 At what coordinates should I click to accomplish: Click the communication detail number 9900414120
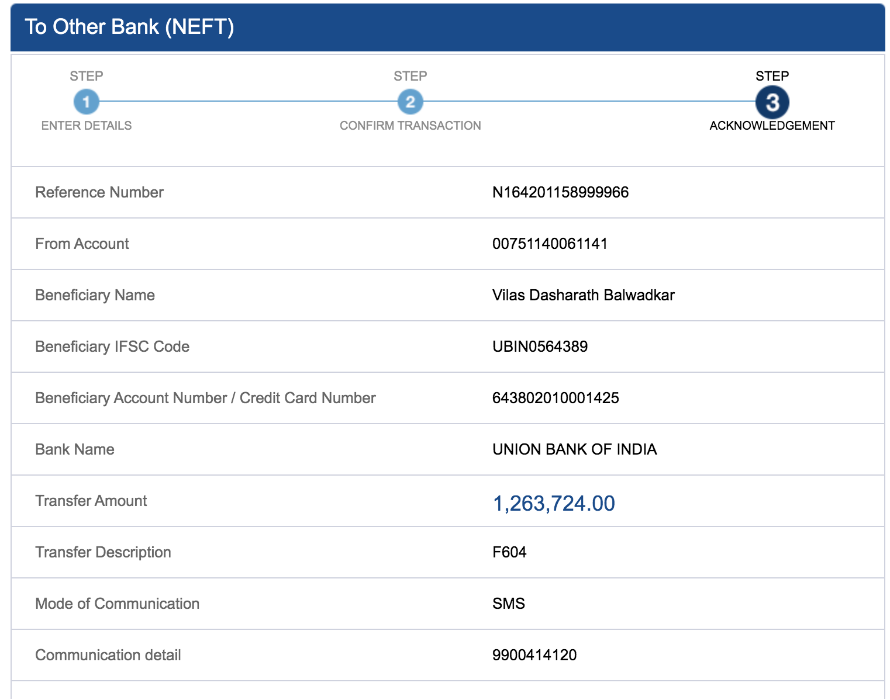[534, 655]
